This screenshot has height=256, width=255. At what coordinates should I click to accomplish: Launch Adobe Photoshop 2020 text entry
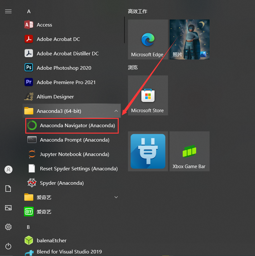pos(64,68)
